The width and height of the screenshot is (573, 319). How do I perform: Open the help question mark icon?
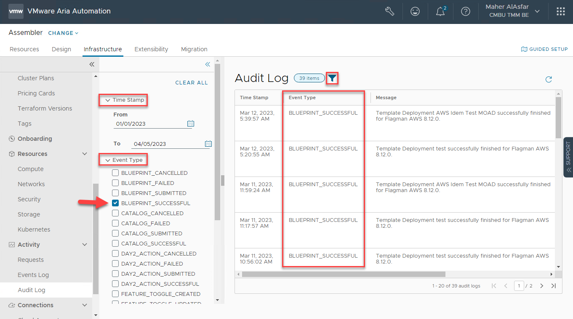(x=465, y=12)
